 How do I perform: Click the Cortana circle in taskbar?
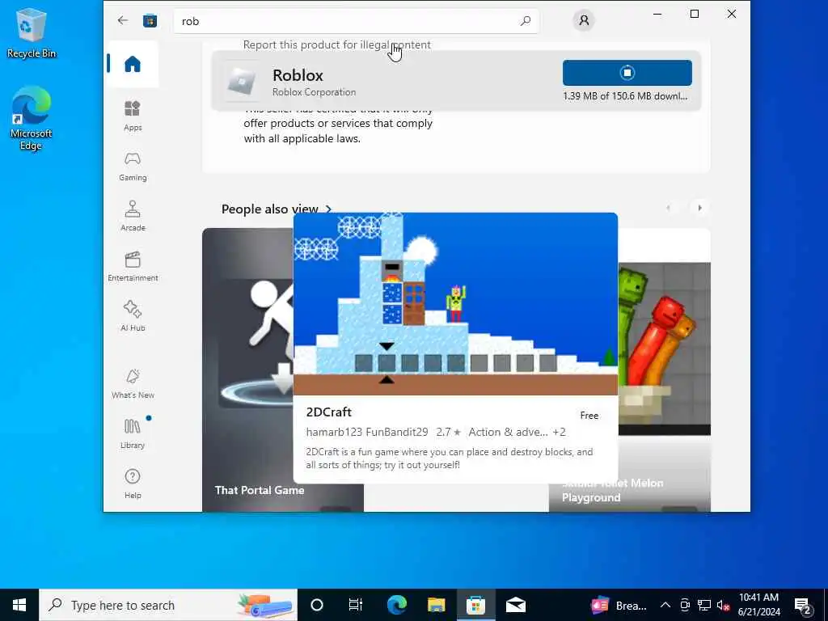[x=316, y=605]
